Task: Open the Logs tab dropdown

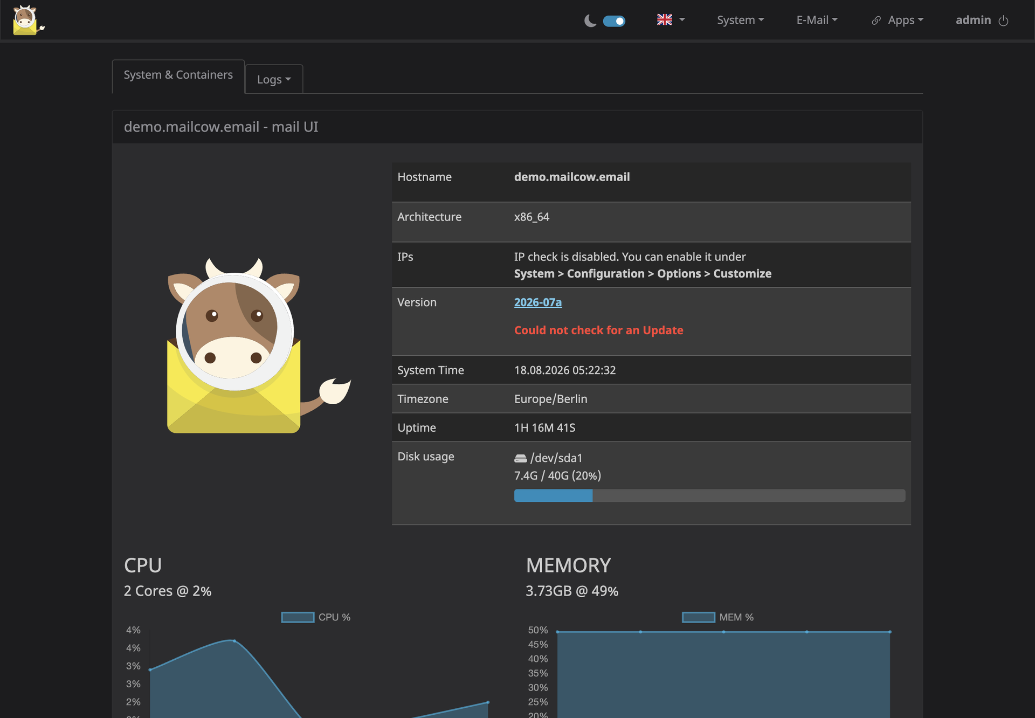Action: coord(274,79)
